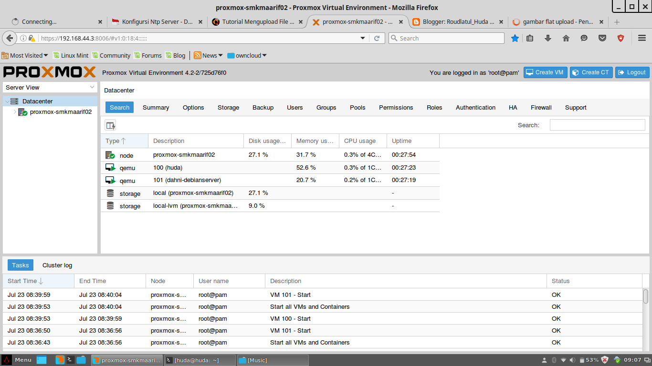Click the network icon in system tray
The image size is (652, 366).
click(563, 360)
